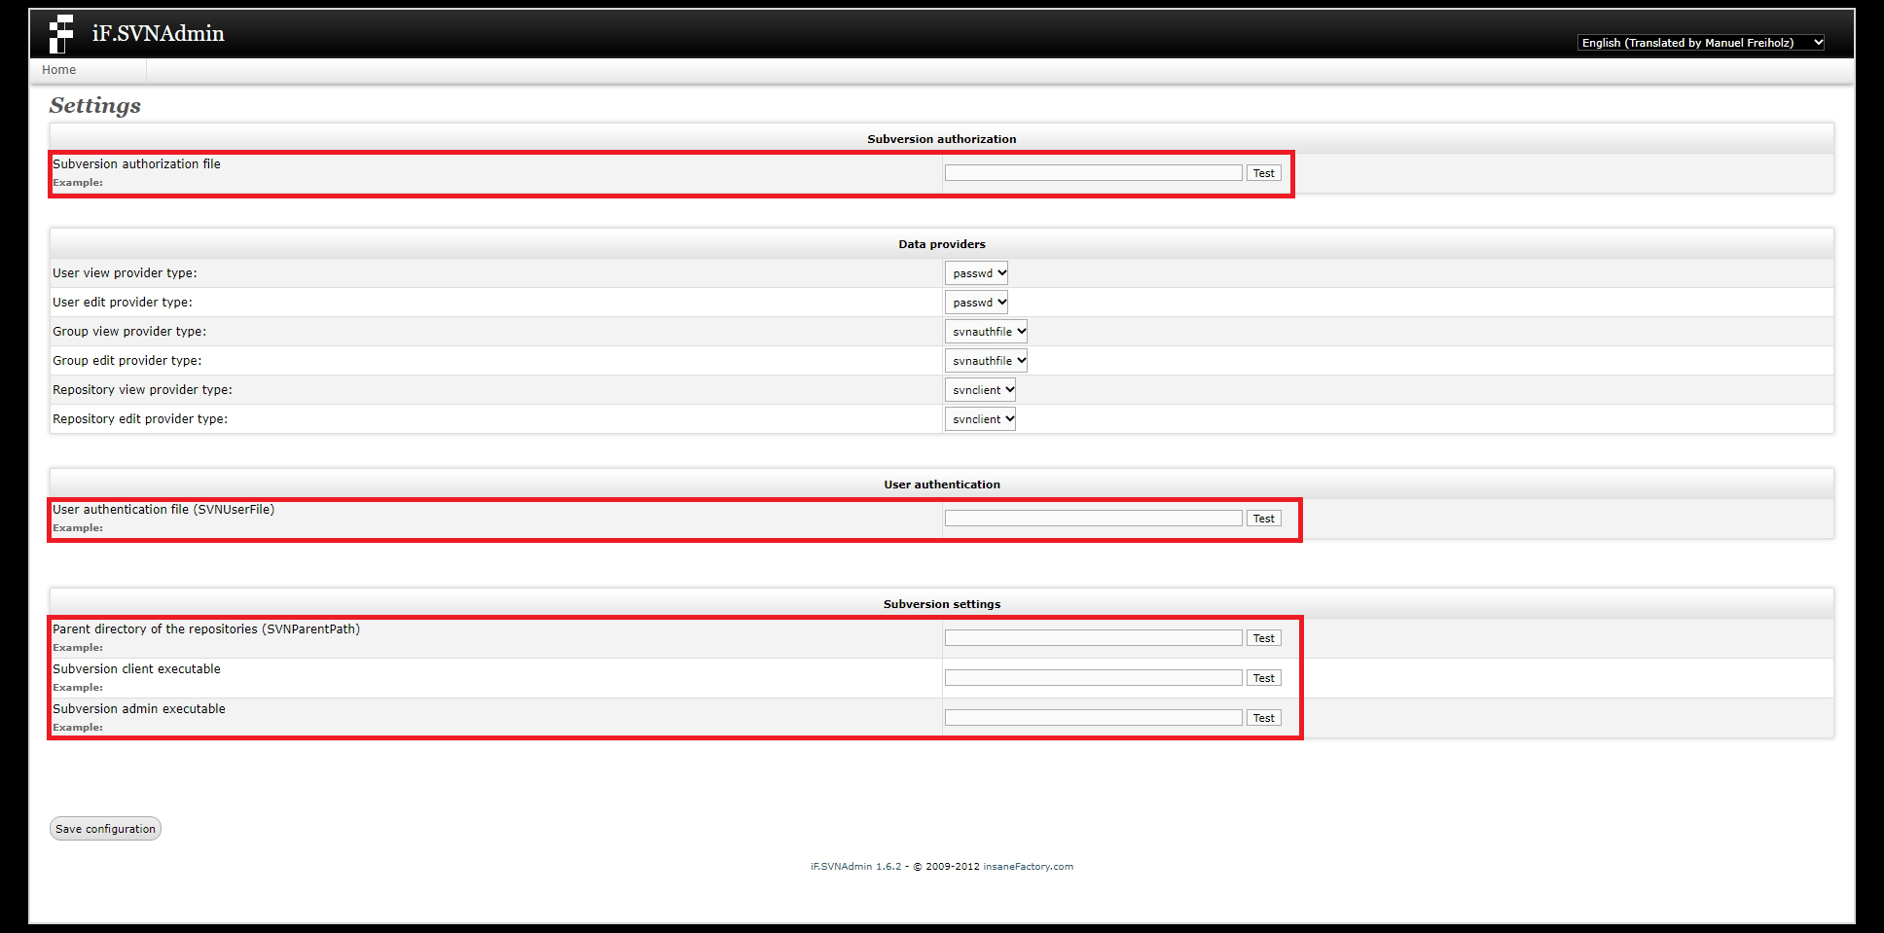Select Repository edit provider type dropdown

click(980, 419)
